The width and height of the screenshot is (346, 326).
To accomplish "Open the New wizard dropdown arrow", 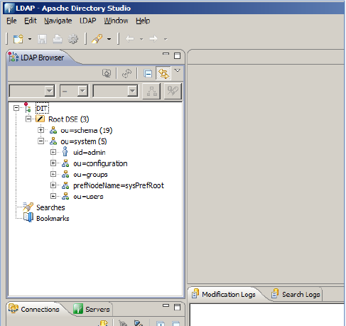I will coord(30,39).
